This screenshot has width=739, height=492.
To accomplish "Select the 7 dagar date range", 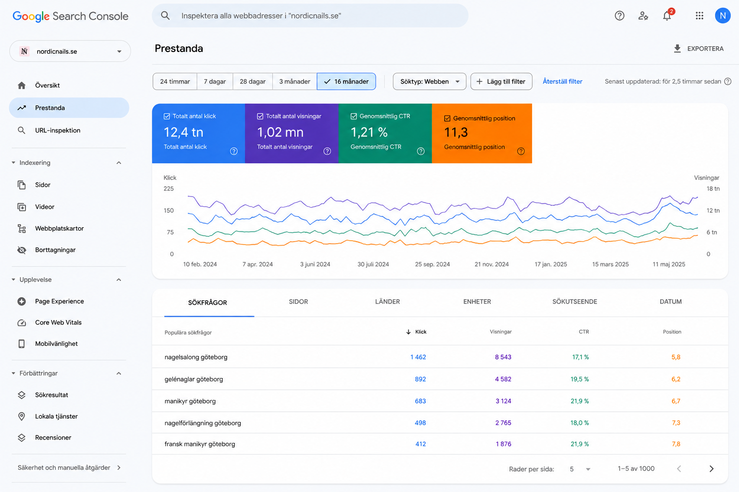I will click(x=215, y=82).
